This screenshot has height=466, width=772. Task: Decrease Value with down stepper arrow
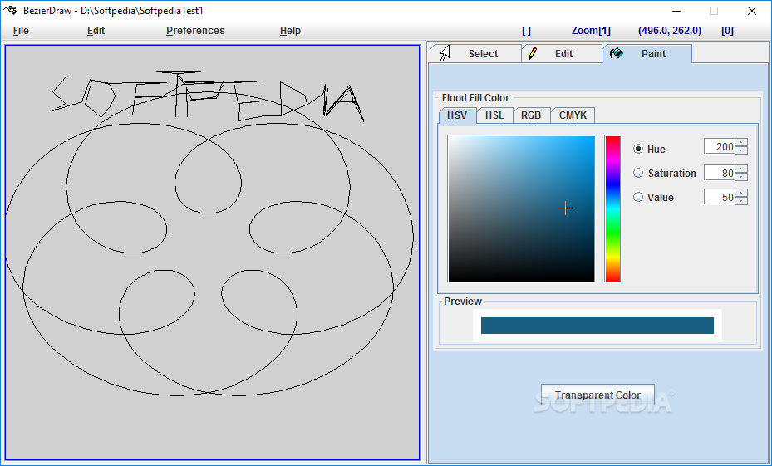point(741,201)
